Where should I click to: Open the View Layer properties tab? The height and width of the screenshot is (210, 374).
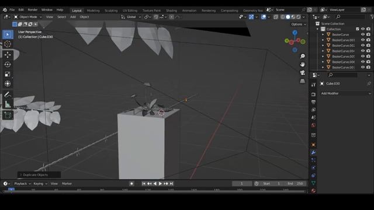[313, 110]
